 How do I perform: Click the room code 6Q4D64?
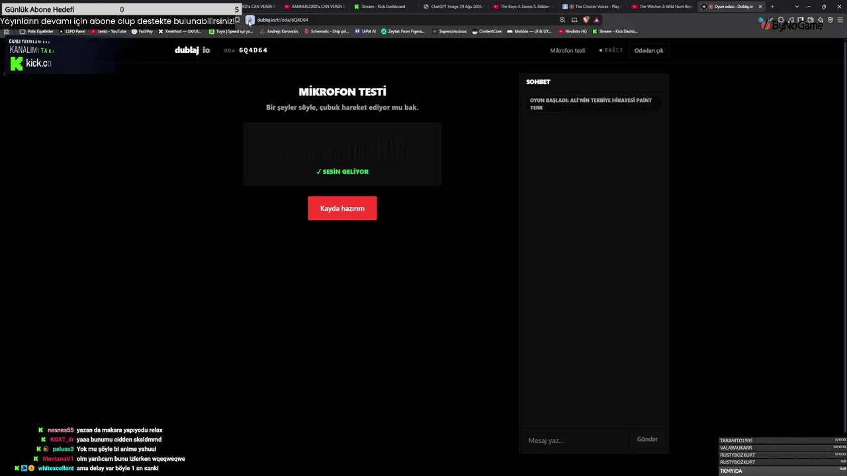253,50
